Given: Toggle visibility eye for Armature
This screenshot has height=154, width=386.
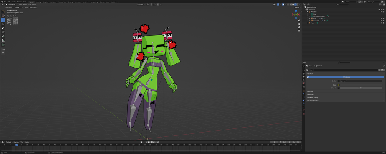Looking at the screenshot, I should click(381, 12).
